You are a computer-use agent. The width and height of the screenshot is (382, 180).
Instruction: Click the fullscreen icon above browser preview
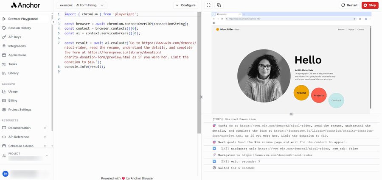[208, 5]
